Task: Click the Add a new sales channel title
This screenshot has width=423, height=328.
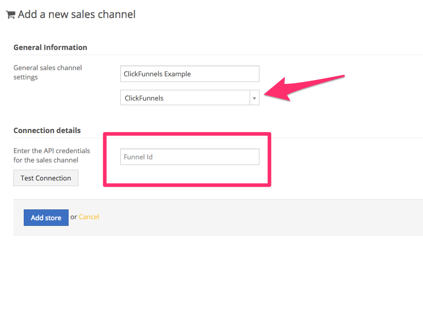Action: coord(77,14)
